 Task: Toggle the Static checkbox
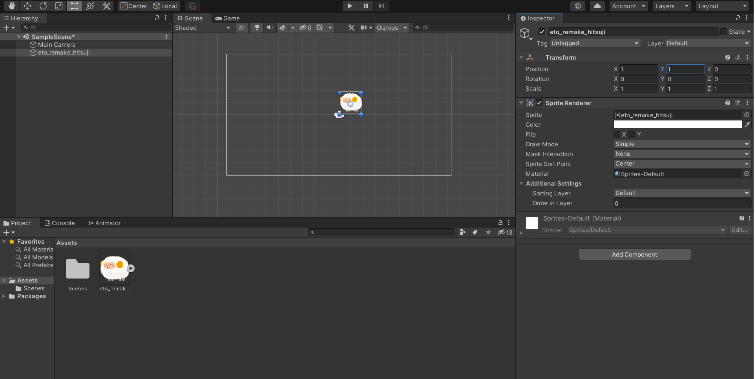(723, 32)
